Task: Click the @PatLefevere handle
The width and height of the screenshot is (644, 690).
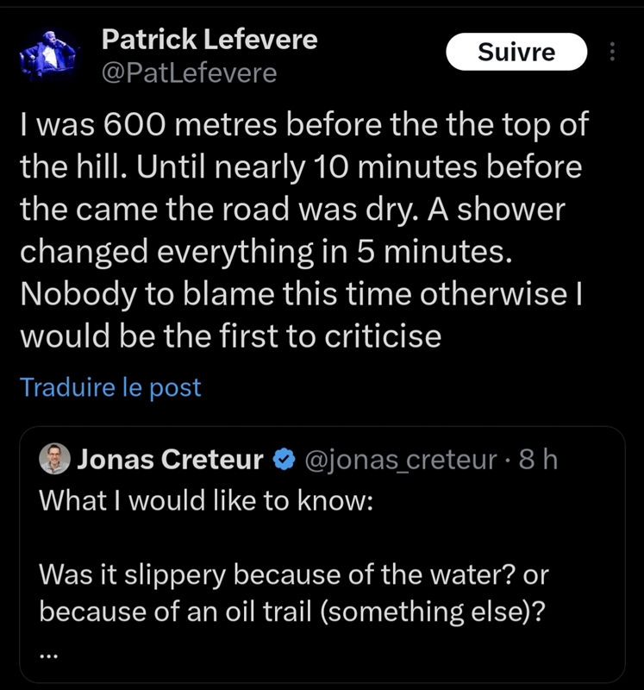Action: coord(189,74)
